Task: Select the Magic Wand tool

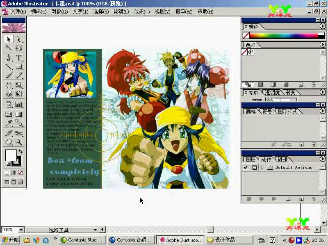Action: coord(9,48)
